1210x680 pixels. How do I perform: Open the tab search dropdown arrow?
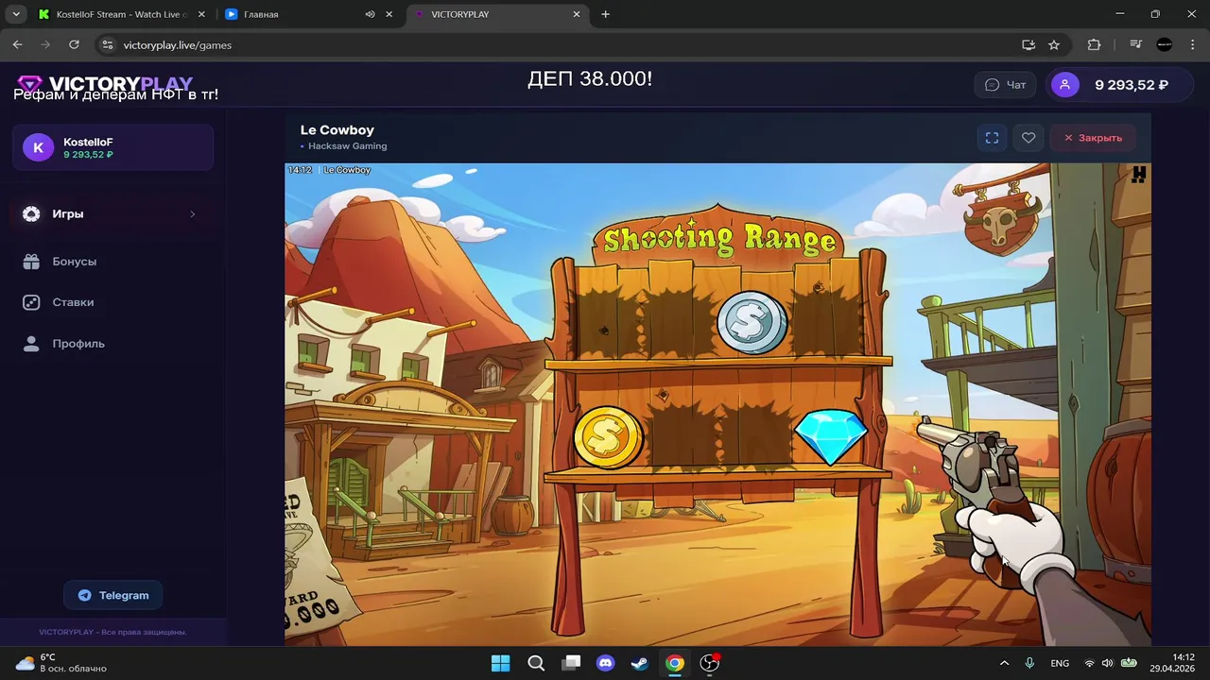tap(16, 14)
